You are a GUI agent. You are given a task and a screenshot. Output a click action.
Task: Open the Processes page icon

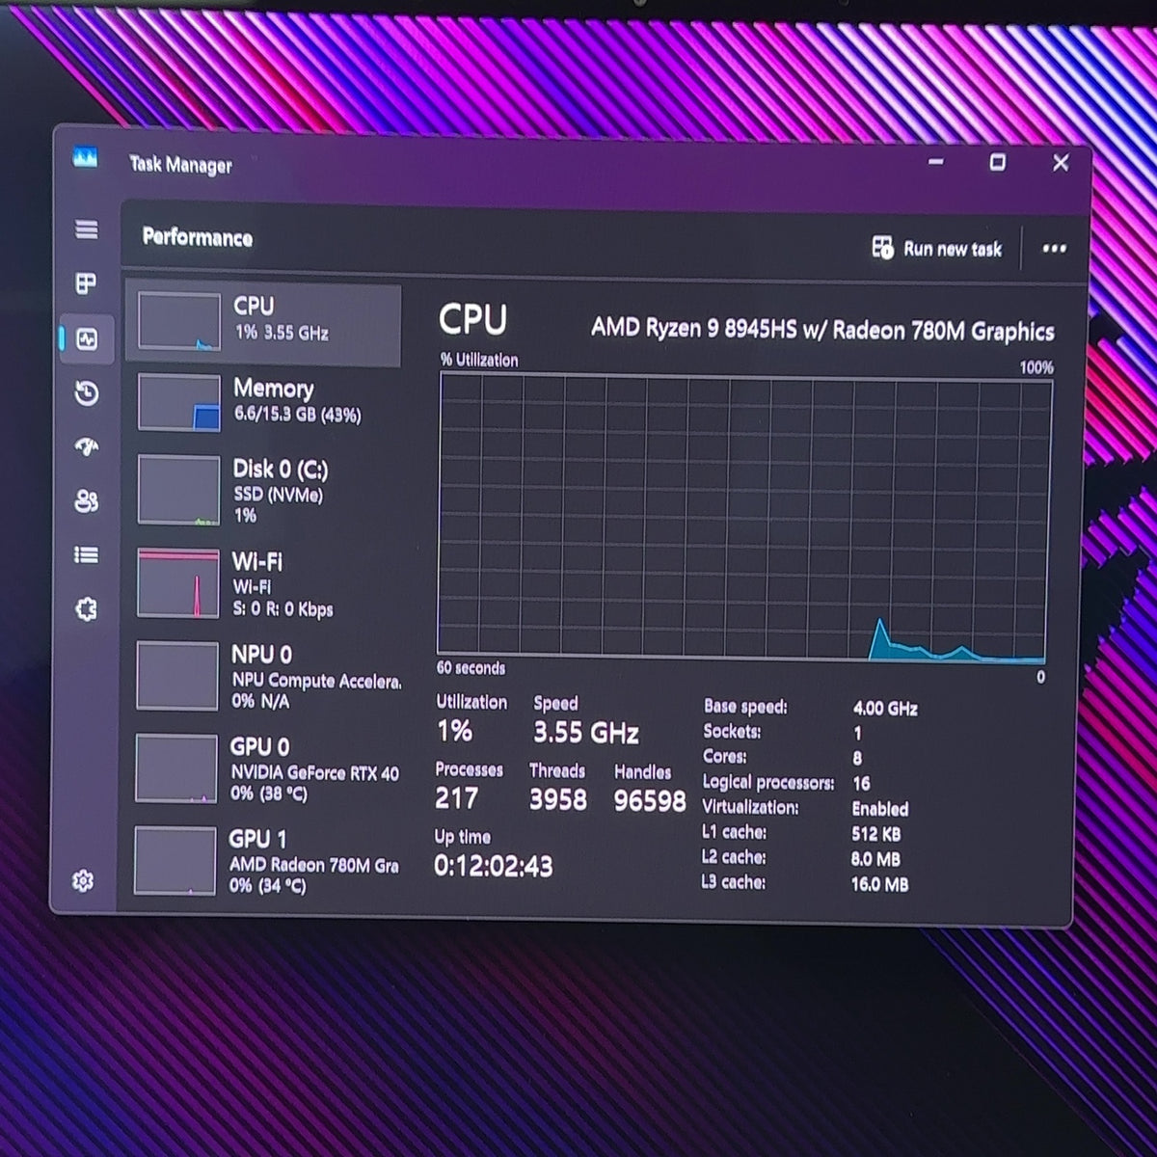tap(86, 283)
